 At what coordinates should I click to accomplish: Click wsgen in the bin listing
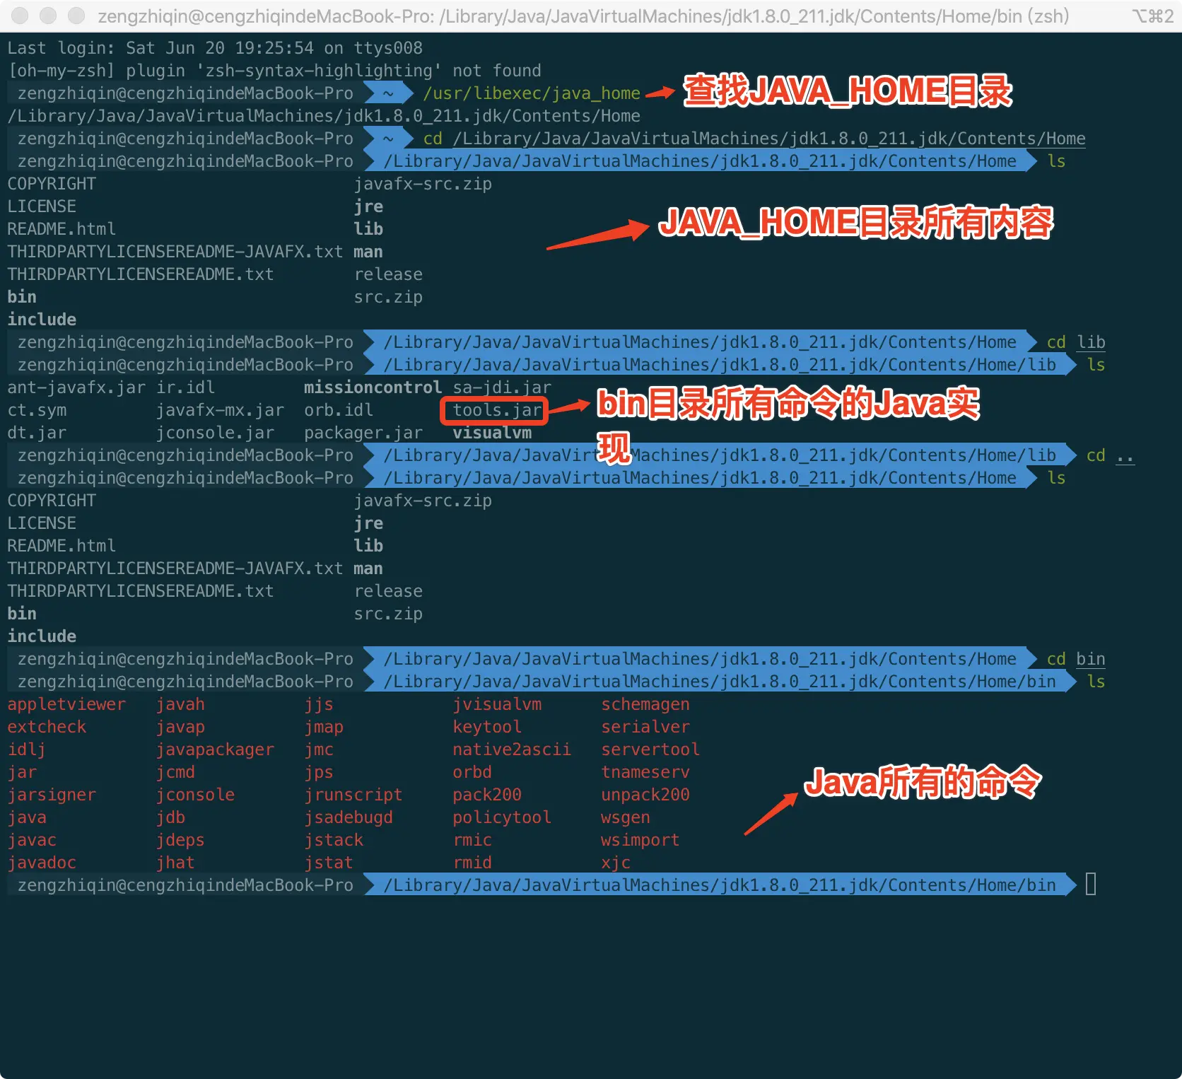[x=626, y=817]
